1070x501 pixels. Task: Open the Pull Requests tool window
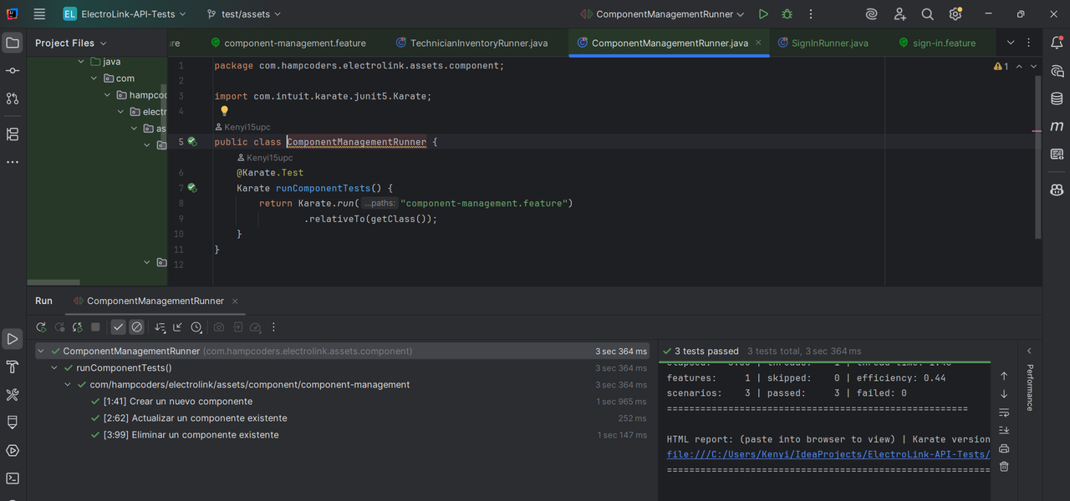(13, 99)
